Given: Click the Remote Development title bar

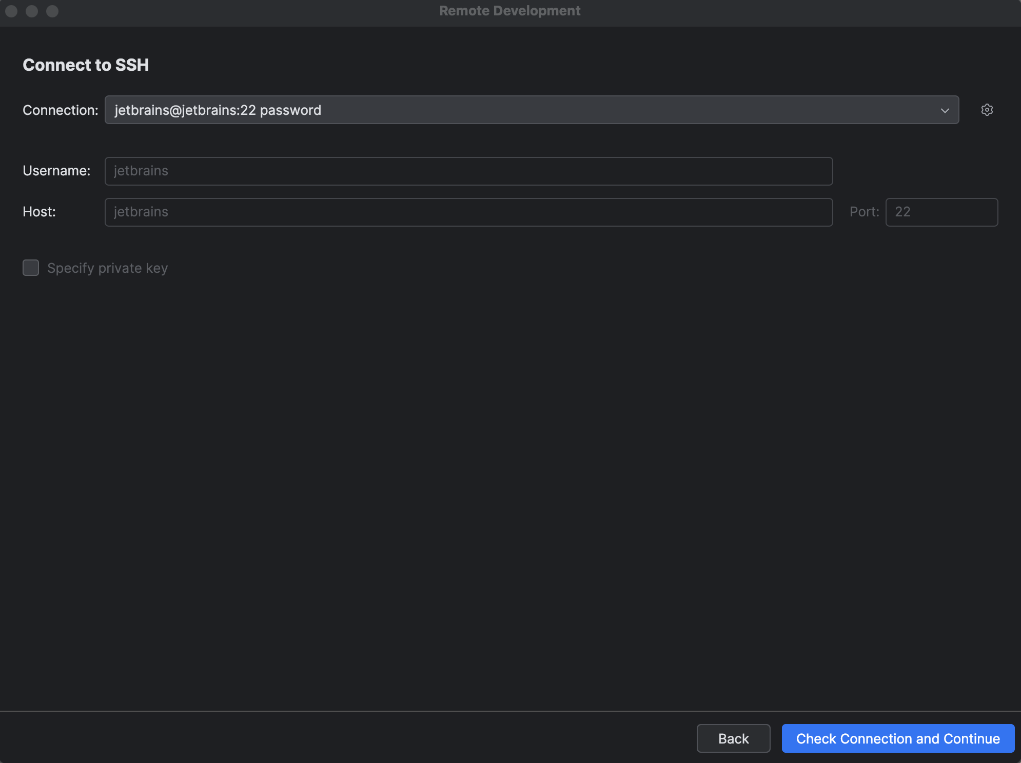Looking at the screenshot, I should point(509,10).
